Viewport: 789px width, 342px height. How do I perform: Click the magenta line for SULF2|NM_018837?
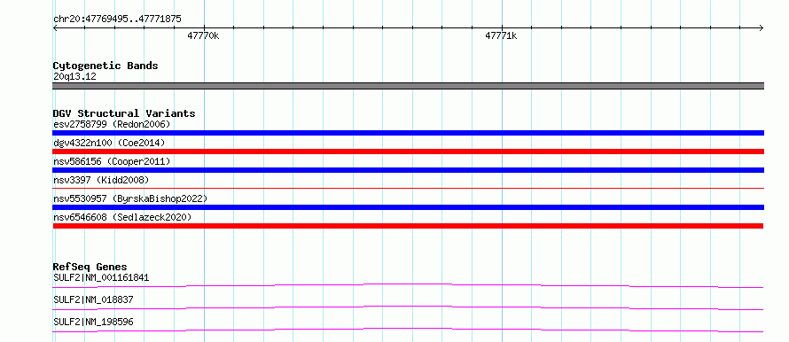pyautogui.click(x=408, y=307)
